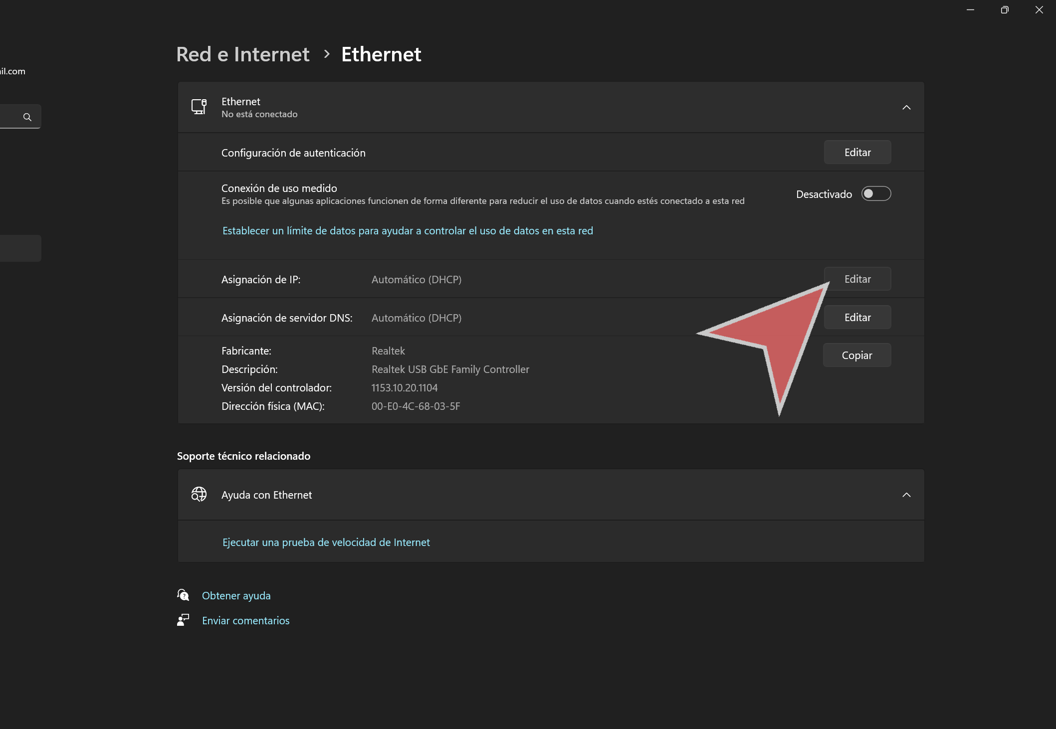The width and height of the screenshot is (1056, 729).
Task: Click the breadcrumb chevron separator
Action: tap(327, 54)
